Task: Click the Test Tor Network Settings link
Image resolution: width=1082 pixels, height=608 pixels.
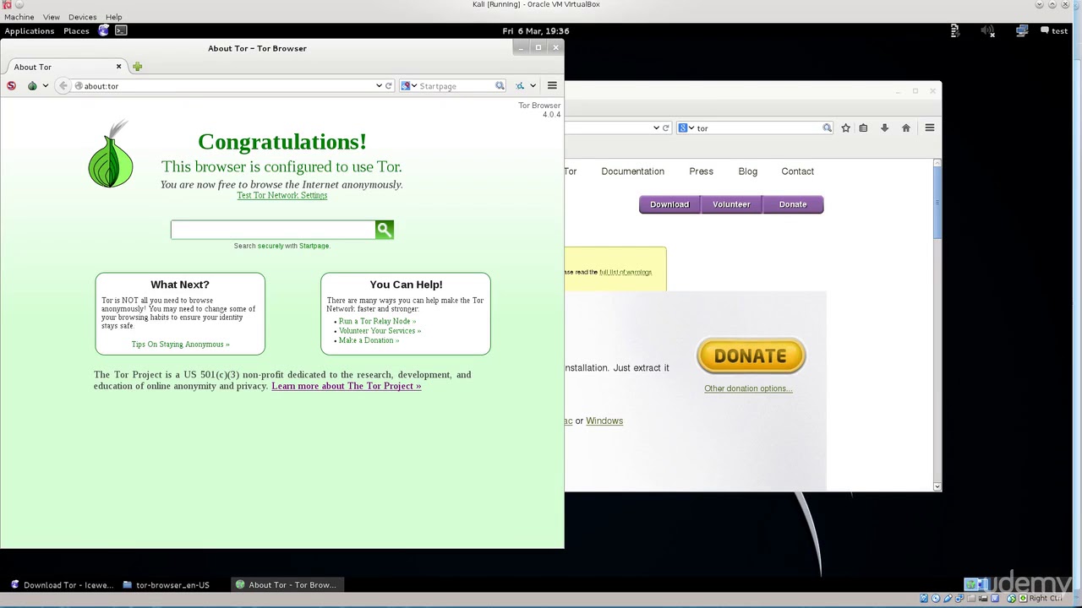Action: pyautogui.click(x=281, y=195)
